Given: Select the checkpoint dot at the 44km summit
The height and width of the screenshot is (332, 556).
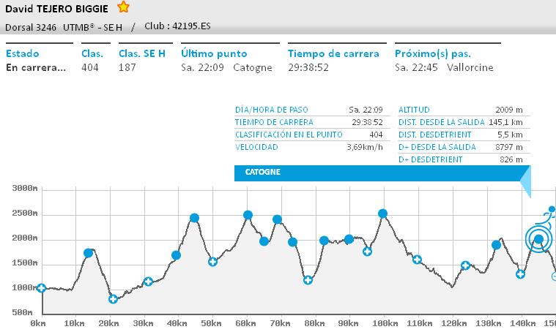Looking at the screenshot, I should (194, 218).
